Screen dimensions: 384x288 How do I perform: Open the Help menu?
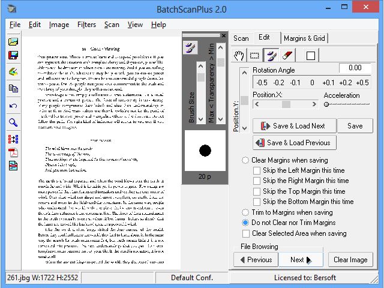pos(158,25)
